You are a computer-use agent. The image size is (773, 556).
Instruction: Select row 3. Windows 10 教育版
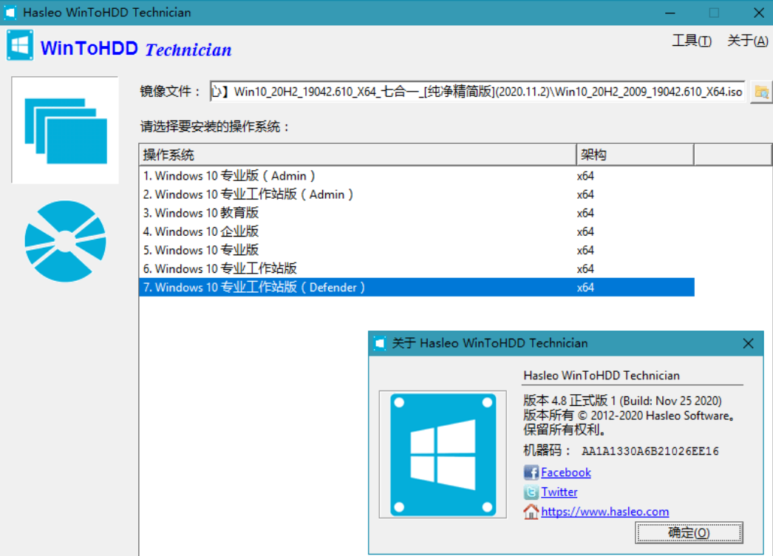417,213
